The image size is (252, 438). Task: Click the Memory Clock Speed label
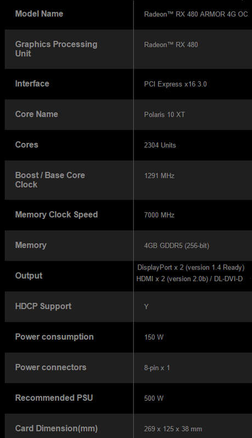tap(56, 215)
